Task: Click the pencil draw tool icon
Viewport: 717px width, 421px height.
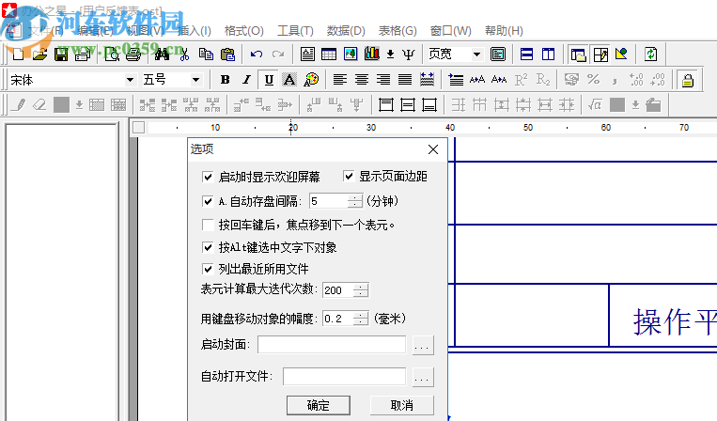Action: pos(18,105)
